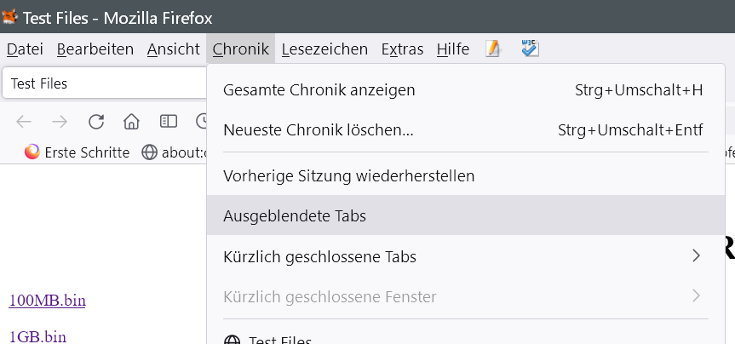Open the Lesezeichen menu
The height and width of the screenshot is (344, 735).
[324, 49]
